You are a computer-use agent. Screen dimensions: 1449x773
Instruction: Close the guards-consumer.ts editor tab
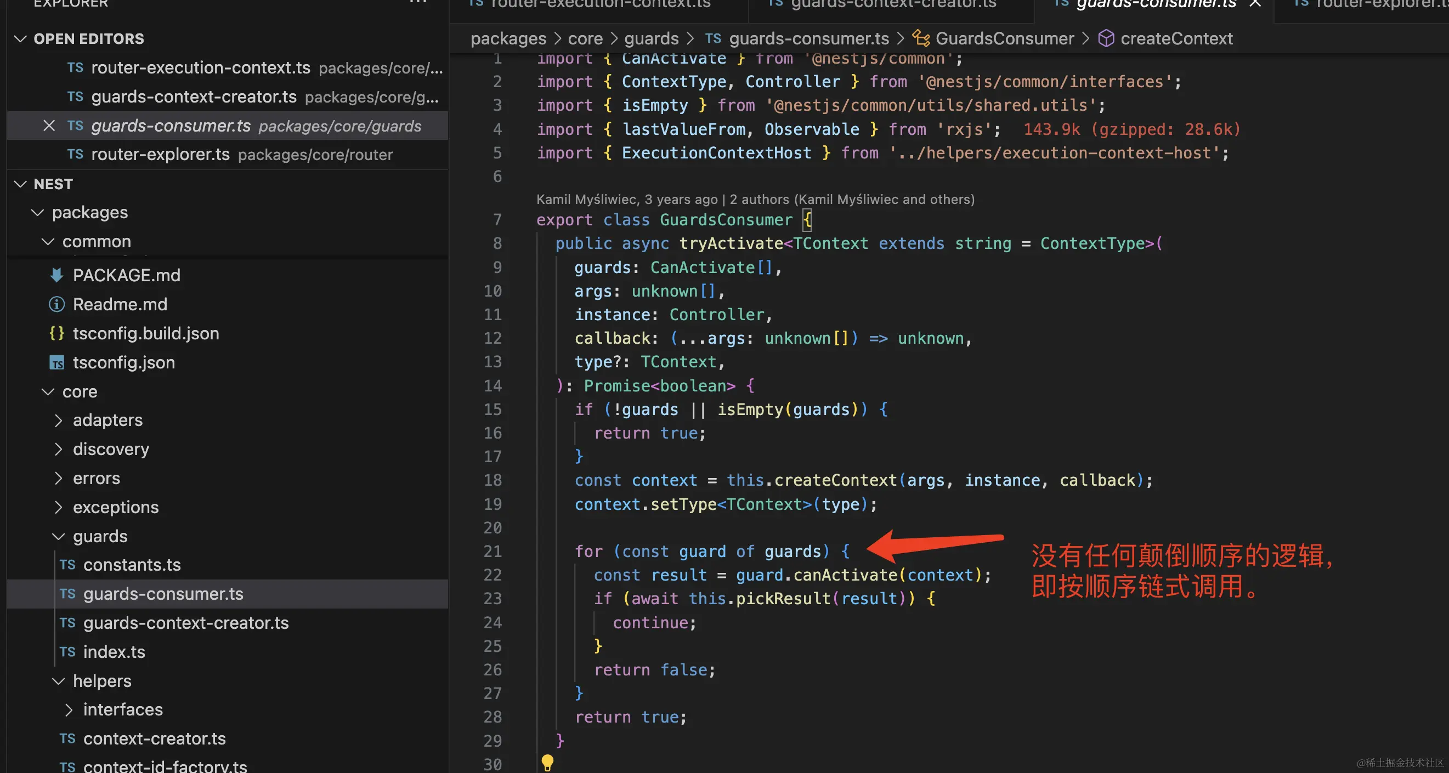(x=1254, y=4)
